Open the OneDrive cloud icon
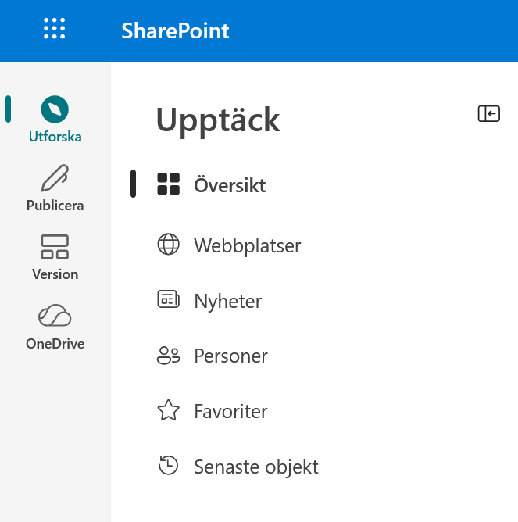This screenshot has width=518, height=522. coord(55,315)
